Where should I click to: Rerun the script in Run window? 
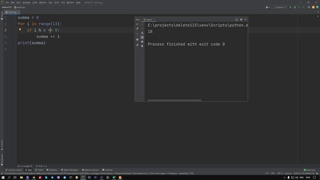[x=137, y=24]
